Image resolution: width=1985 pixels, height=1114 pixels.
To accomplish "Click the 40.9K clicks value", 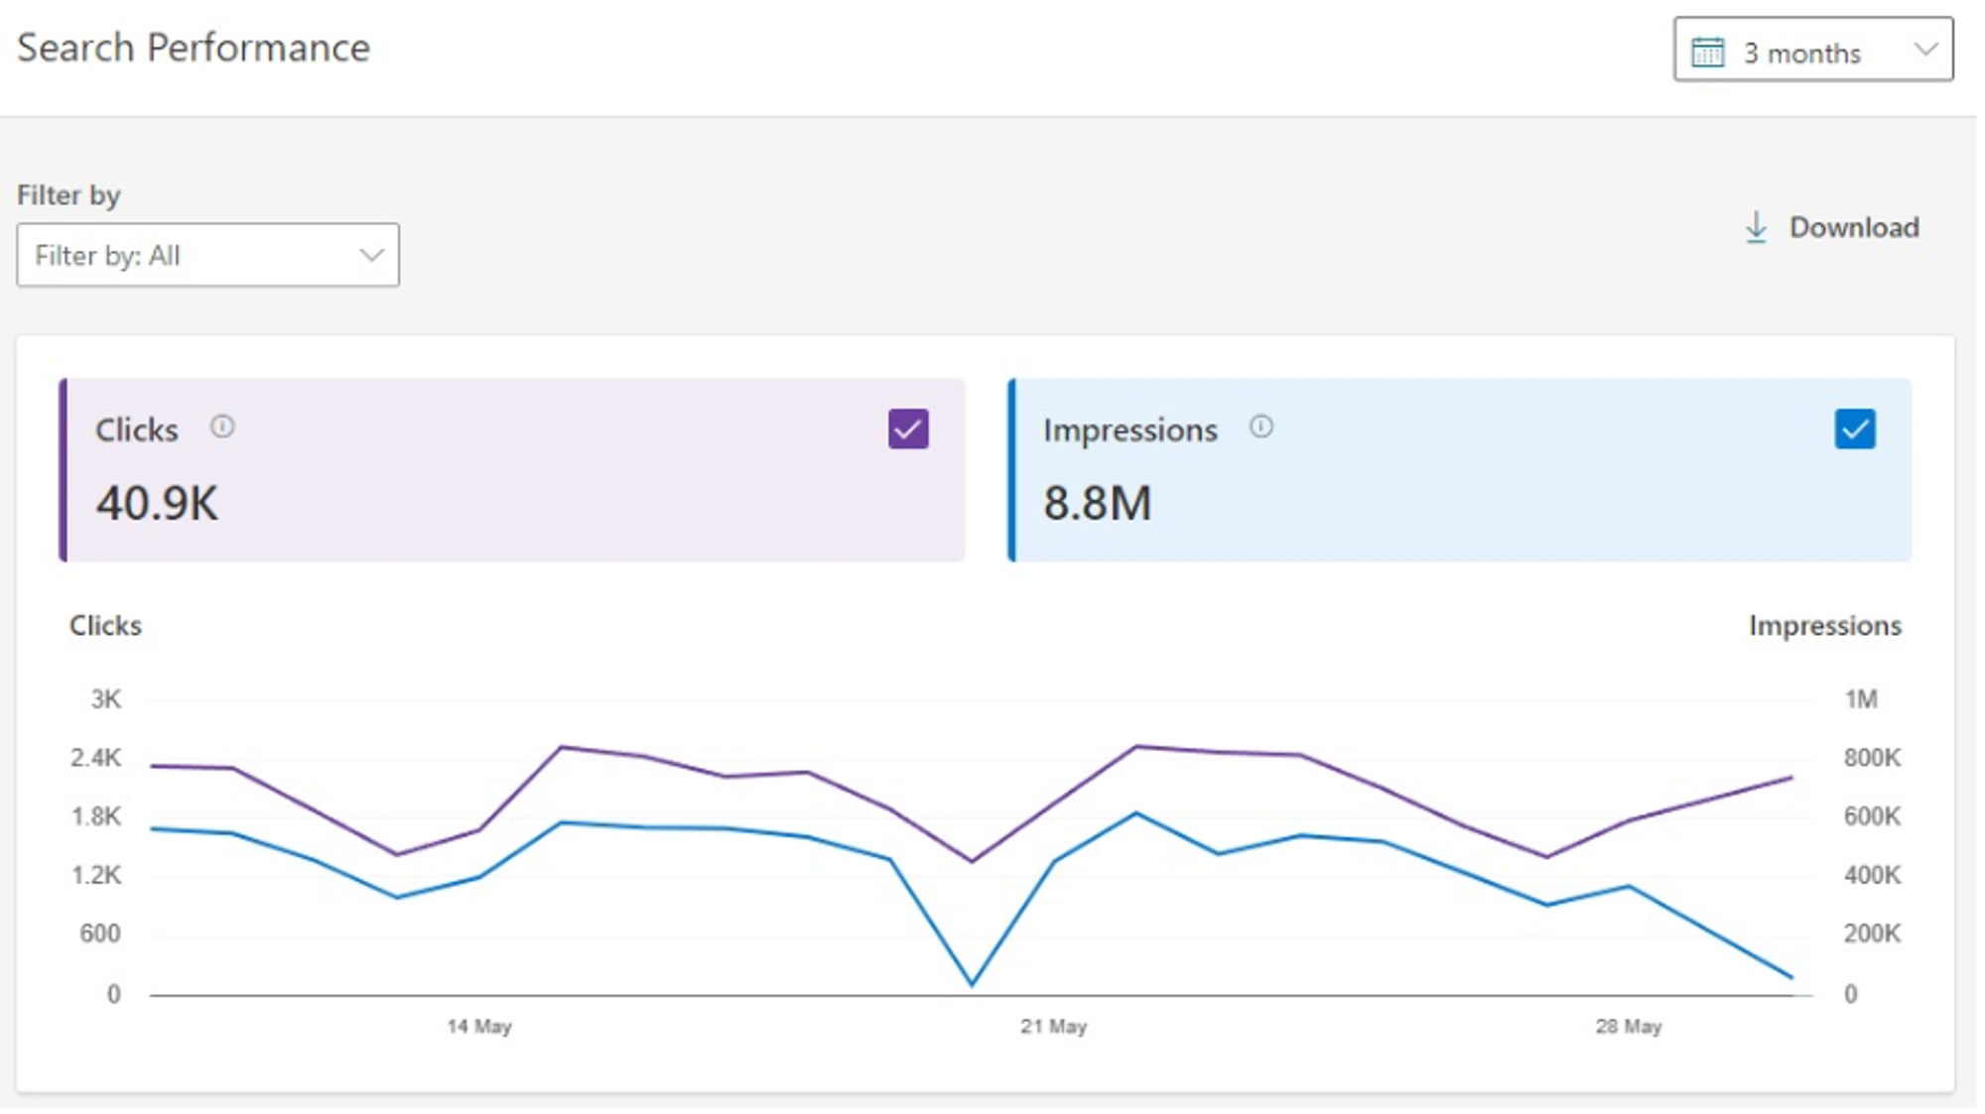I will 157,503.
